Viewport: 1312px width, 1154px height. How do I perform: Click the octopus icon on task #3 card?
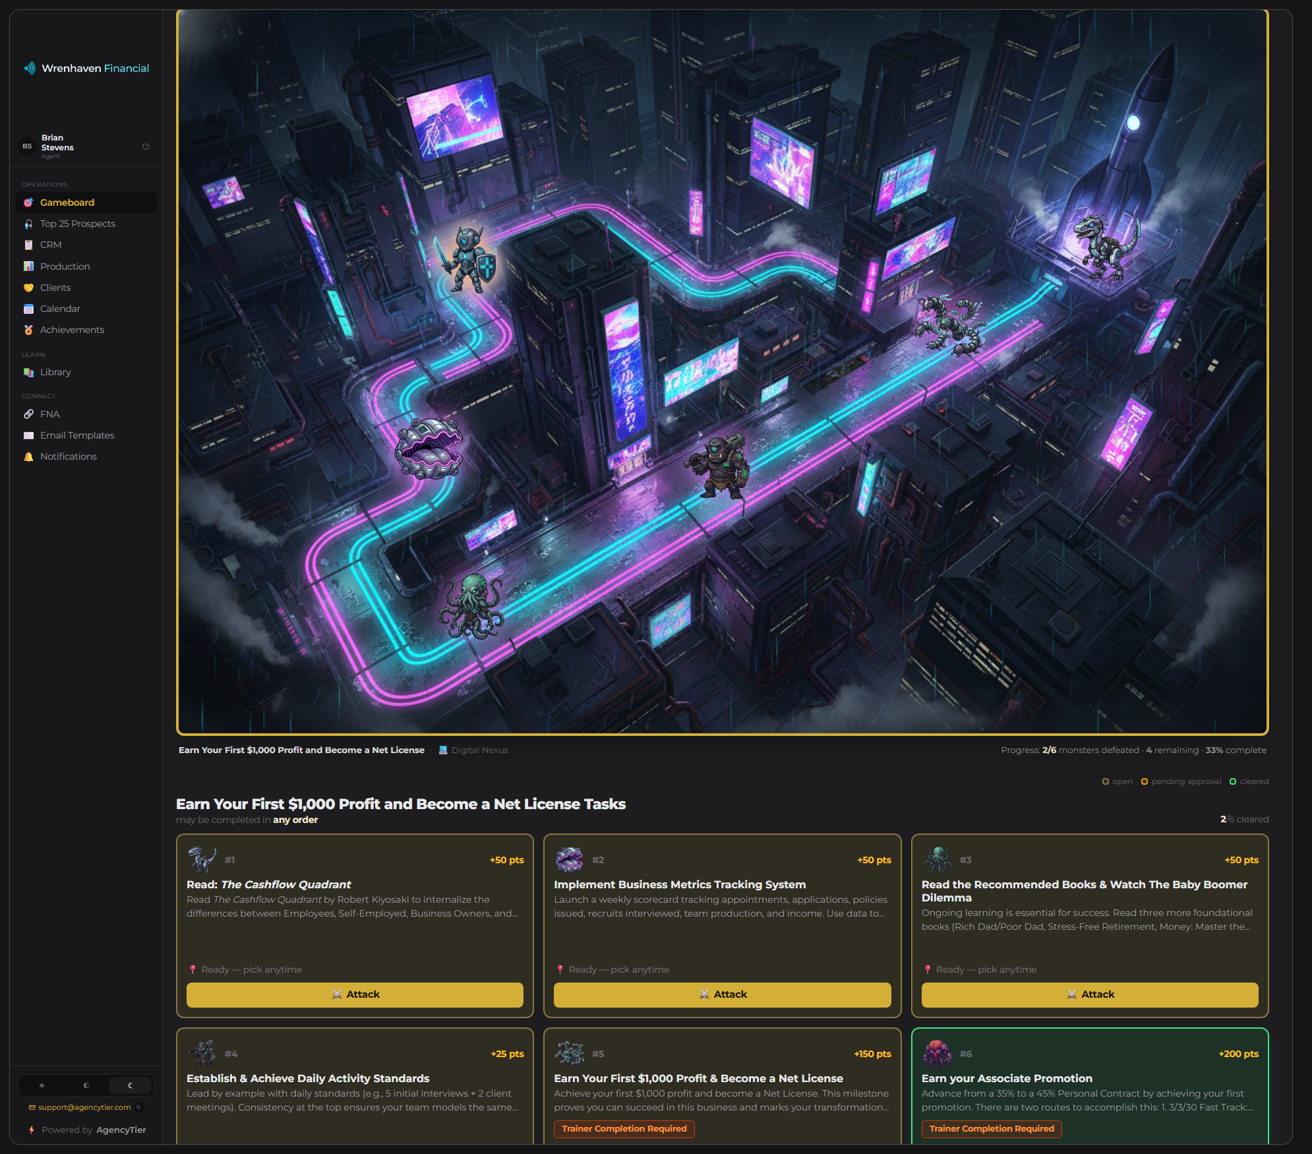(x=937, y=859)
